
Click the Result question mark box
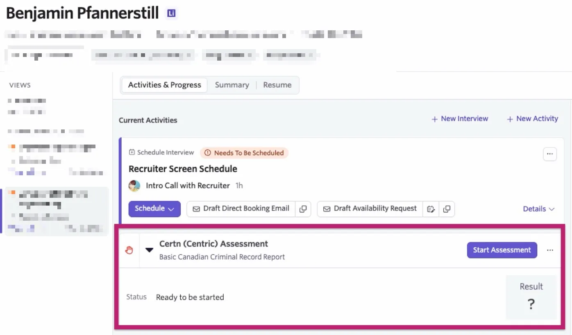tap(531, 297)
